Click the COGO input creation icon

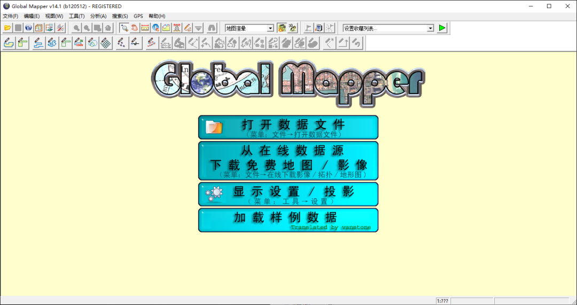79,43
